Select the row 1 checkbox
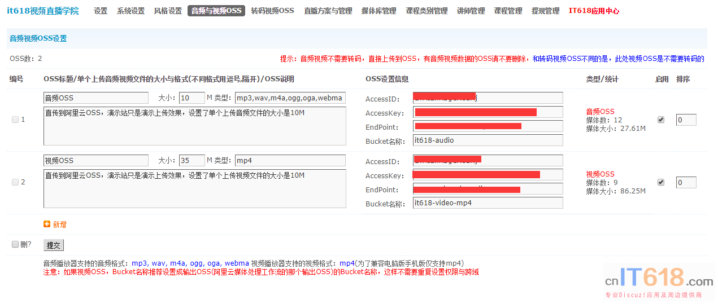The height and width of the screenshot is (304, 718). 15,120
